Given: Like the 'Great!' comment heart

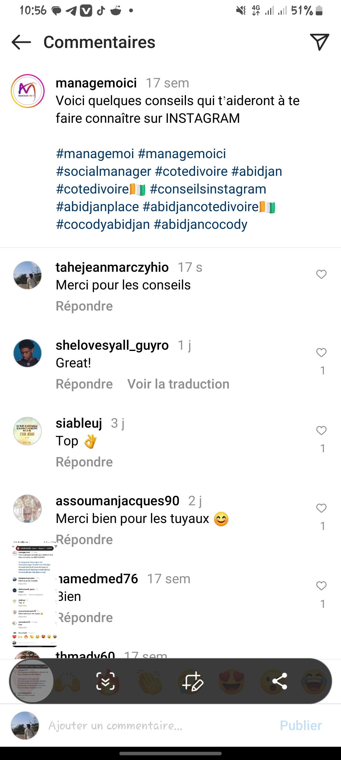Looking at the screenshot, I should point(321,353).
